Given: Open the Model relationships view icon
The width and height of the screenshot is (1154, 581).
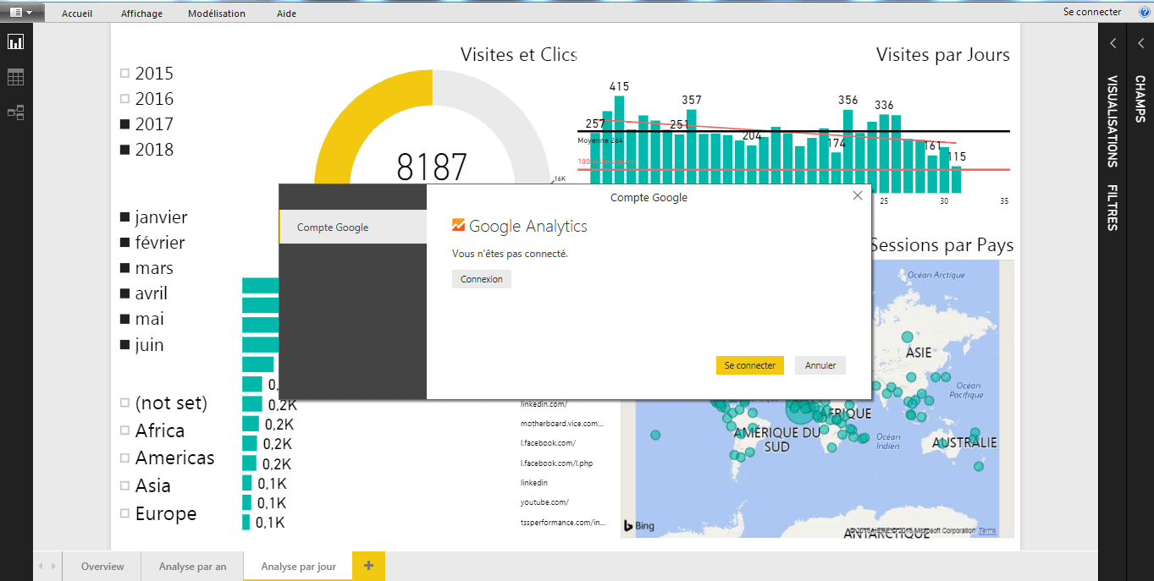Looking at the screenshot, I should pyautogui.click(x=15, y=112).
